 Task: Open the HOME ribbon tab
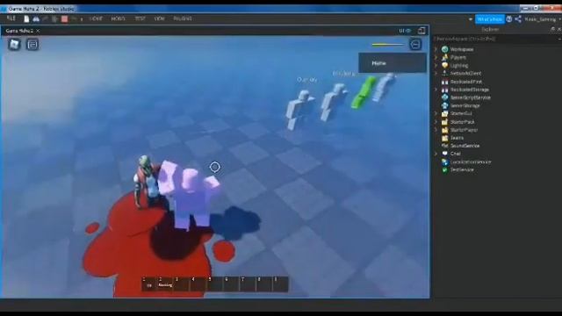(96, 18)
